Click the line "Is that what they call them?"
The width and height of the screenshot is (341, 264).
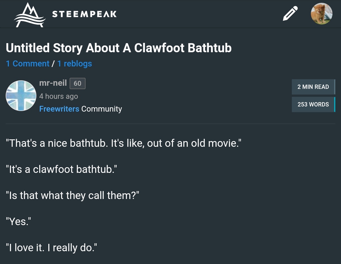click(72, 196)
